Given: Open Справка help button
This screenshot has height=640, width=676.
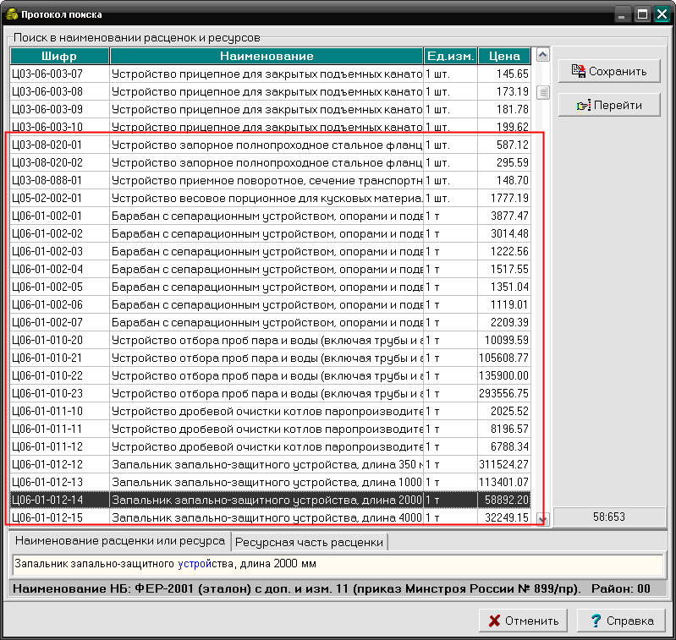Looking at the screenshot, I should (x=621, y=621).
